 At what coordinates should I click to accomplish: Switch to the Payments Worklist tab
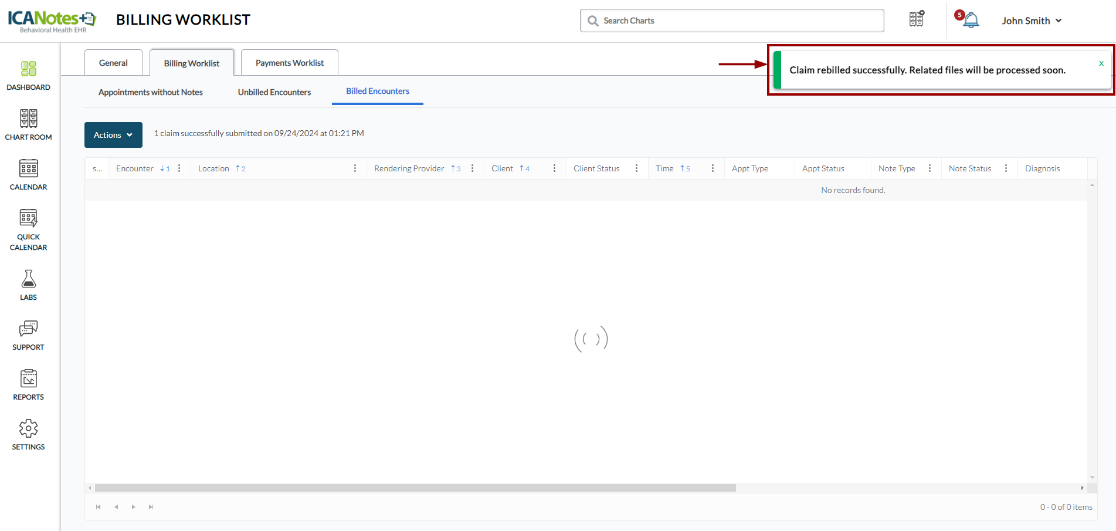point(289,63)
